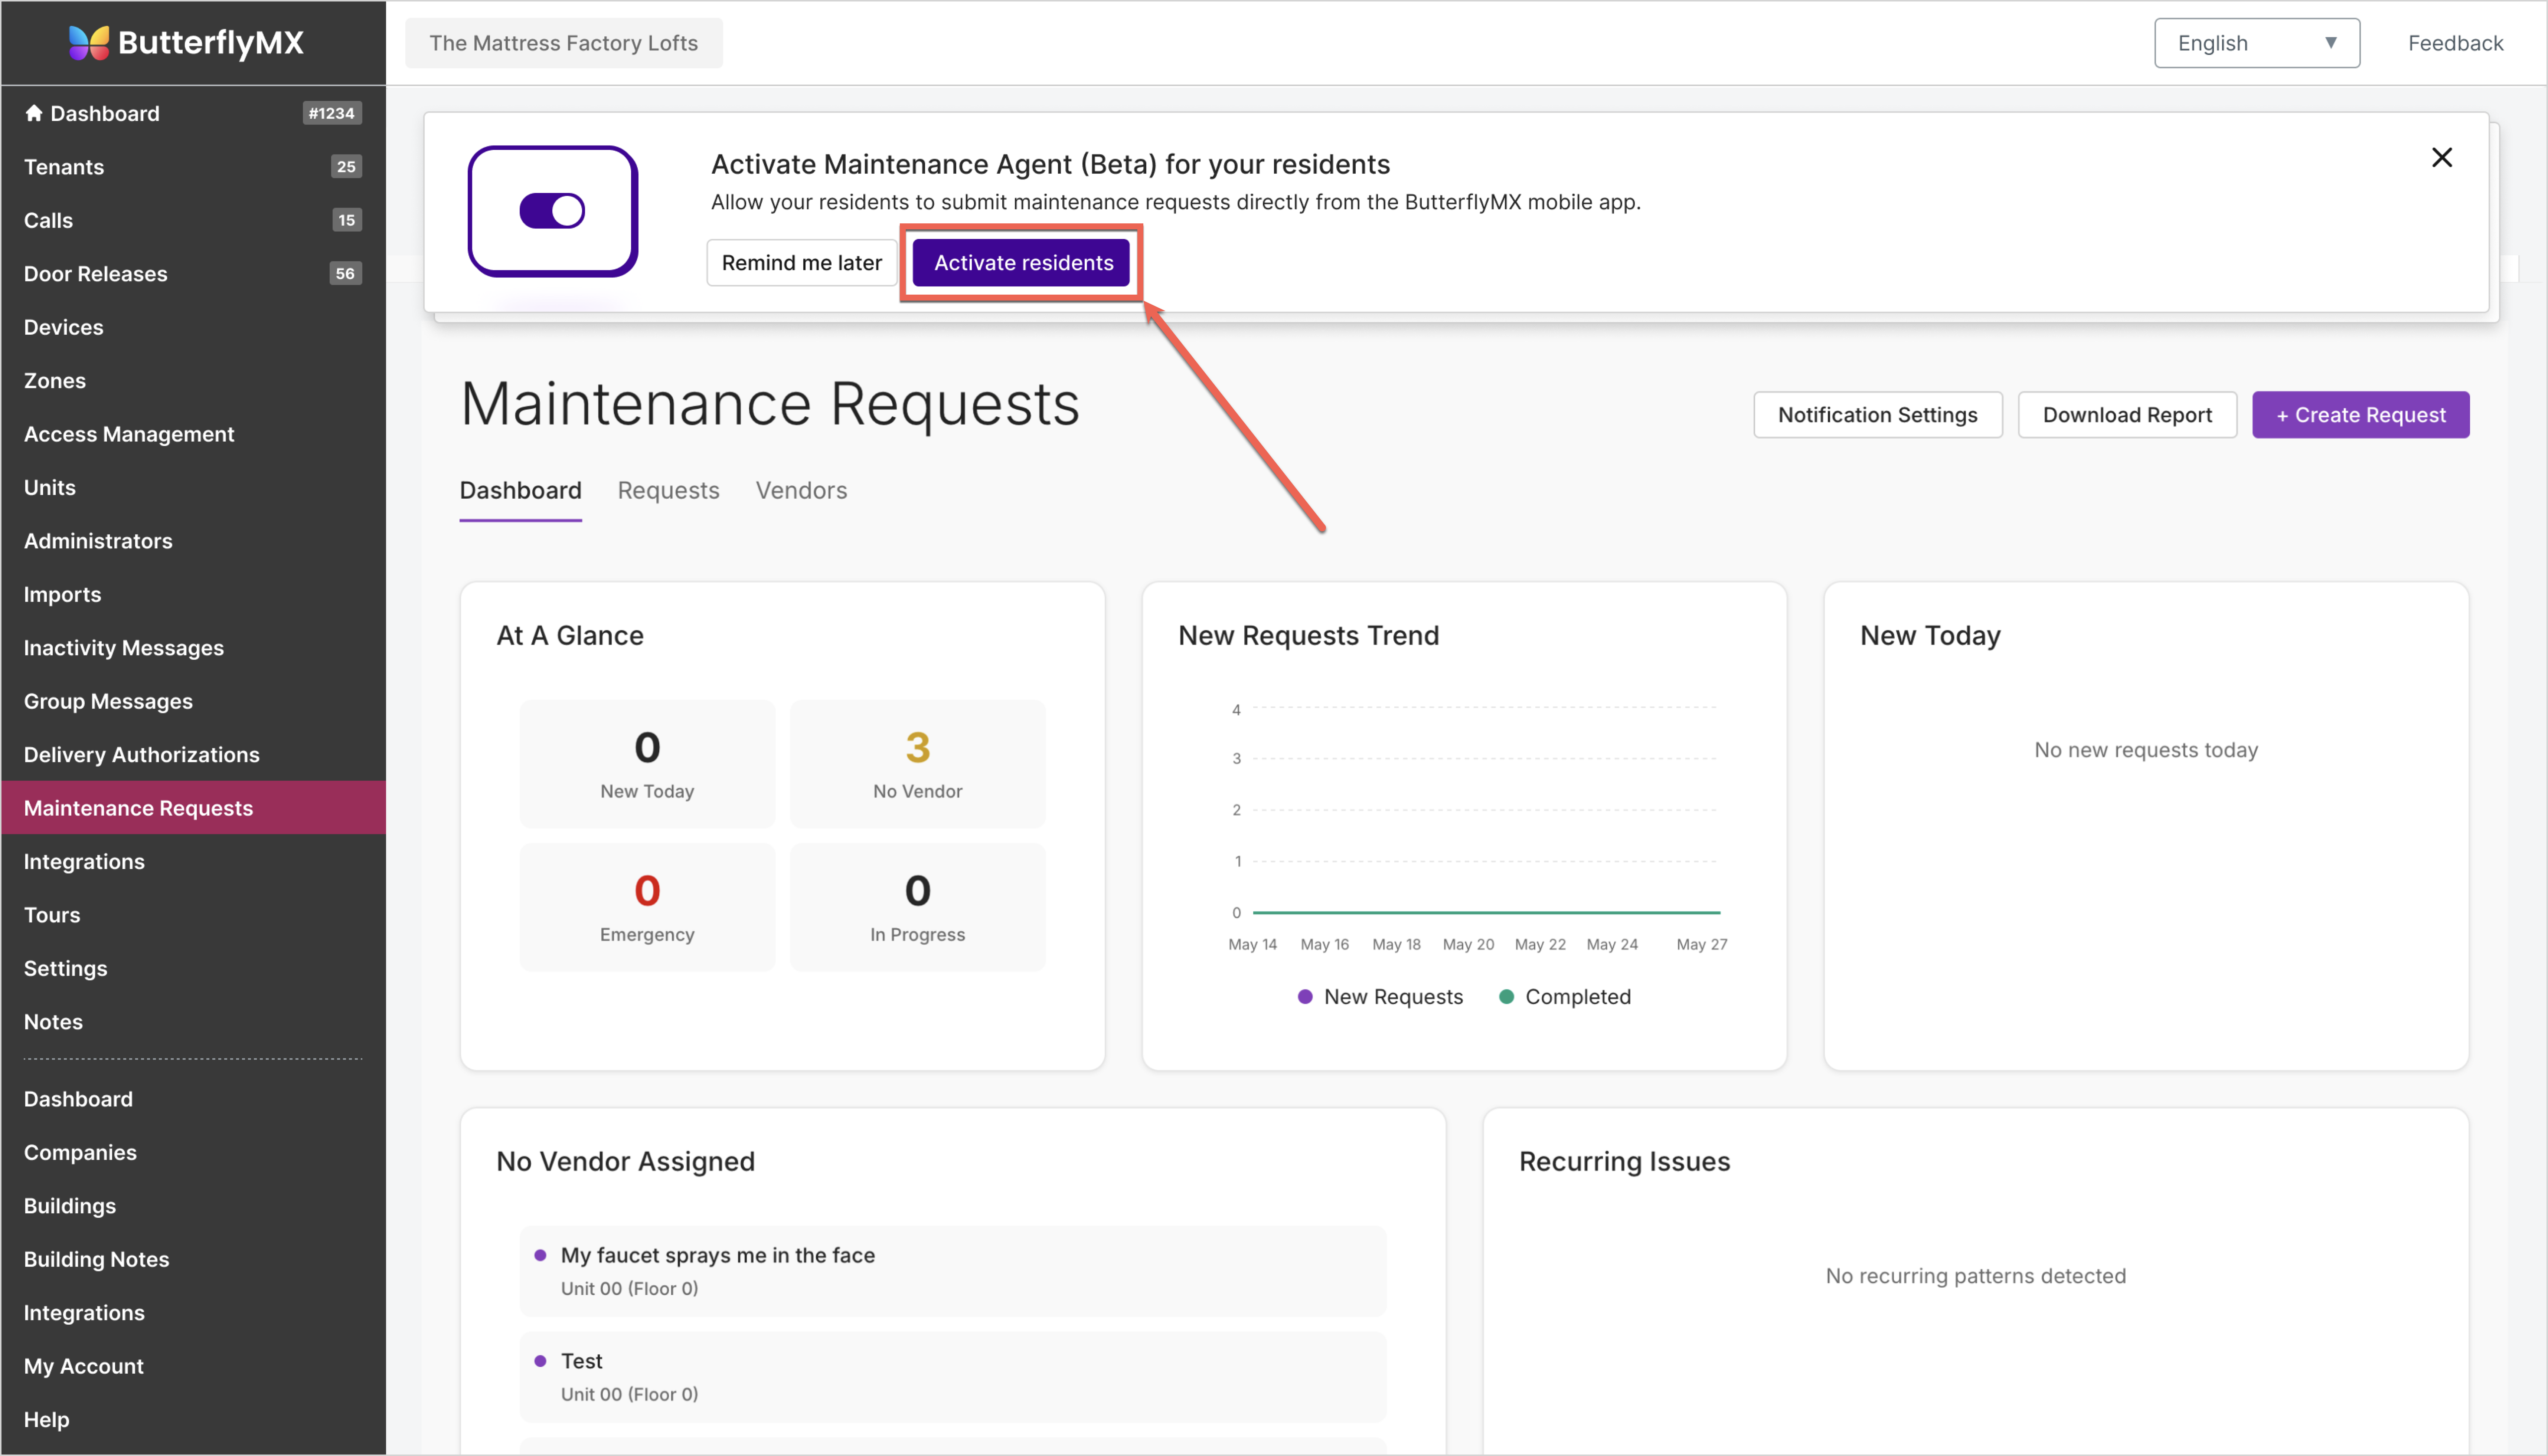Screen dimensions: 2548x1456
Task: Select Maintenance Requests in the sidebar
Action: [193, 808]
